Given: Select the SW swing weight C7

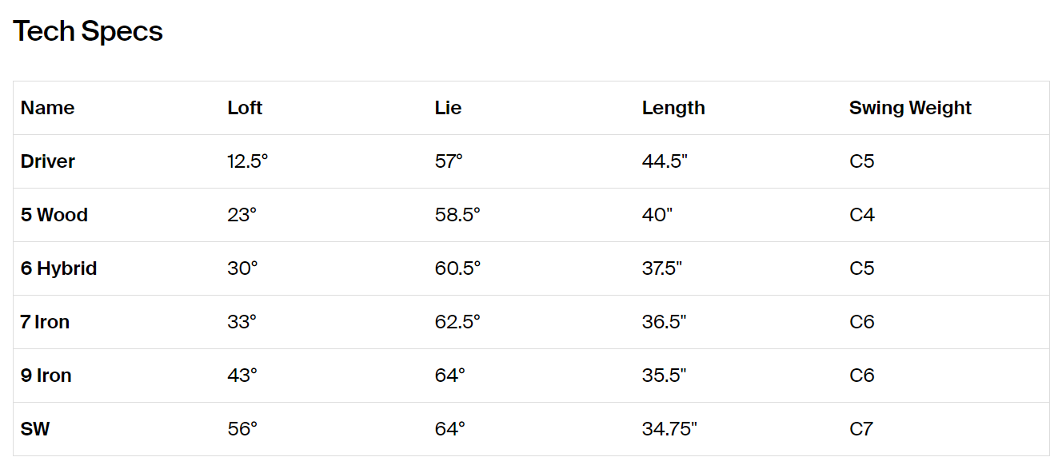Looking at the screenshot, I should [861, 429].
